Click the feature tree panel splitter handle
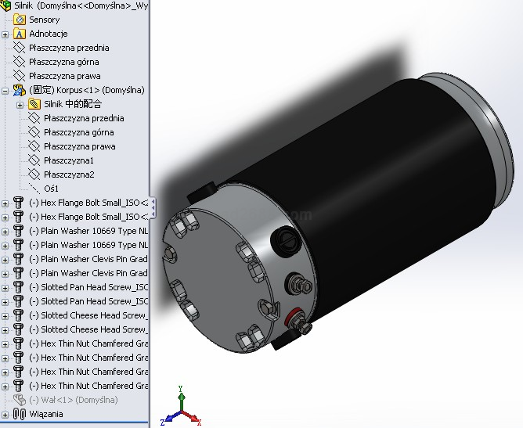This screenshot has width=523, height=428. point(152,207)
